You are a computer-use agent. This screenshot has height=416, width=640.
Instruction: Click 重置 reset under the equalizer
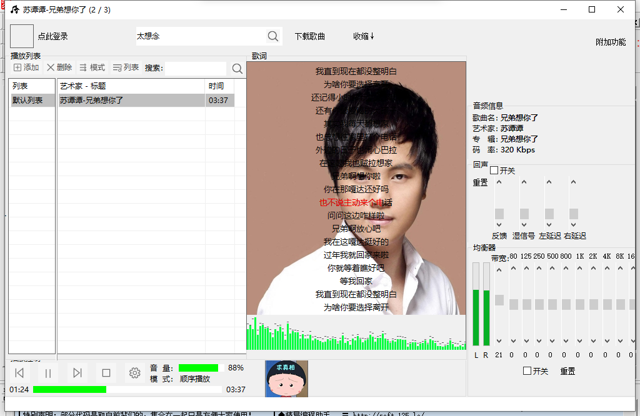[567, 371]
